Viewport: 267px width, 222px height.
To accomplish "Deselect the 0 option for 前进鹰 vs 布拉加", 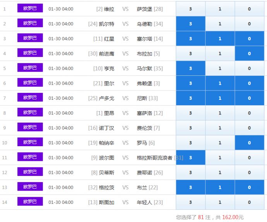I will click(250, 54).
